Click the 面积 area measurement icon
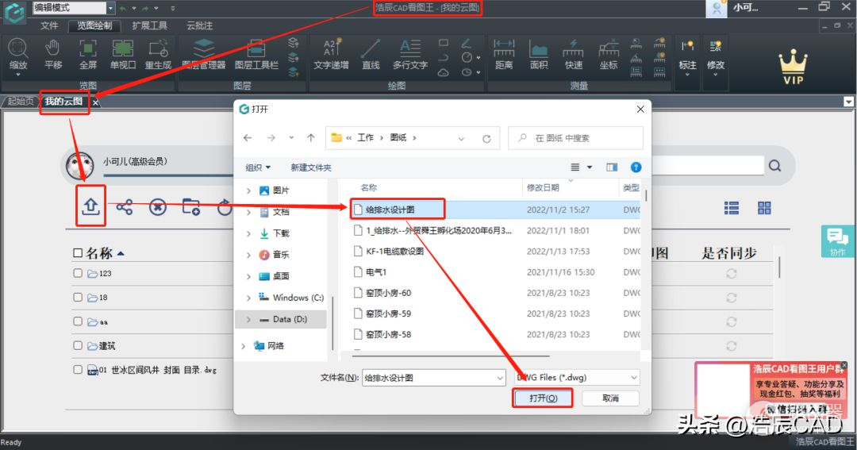This screenshot has width=857, height=450. [x=539, y=52]
